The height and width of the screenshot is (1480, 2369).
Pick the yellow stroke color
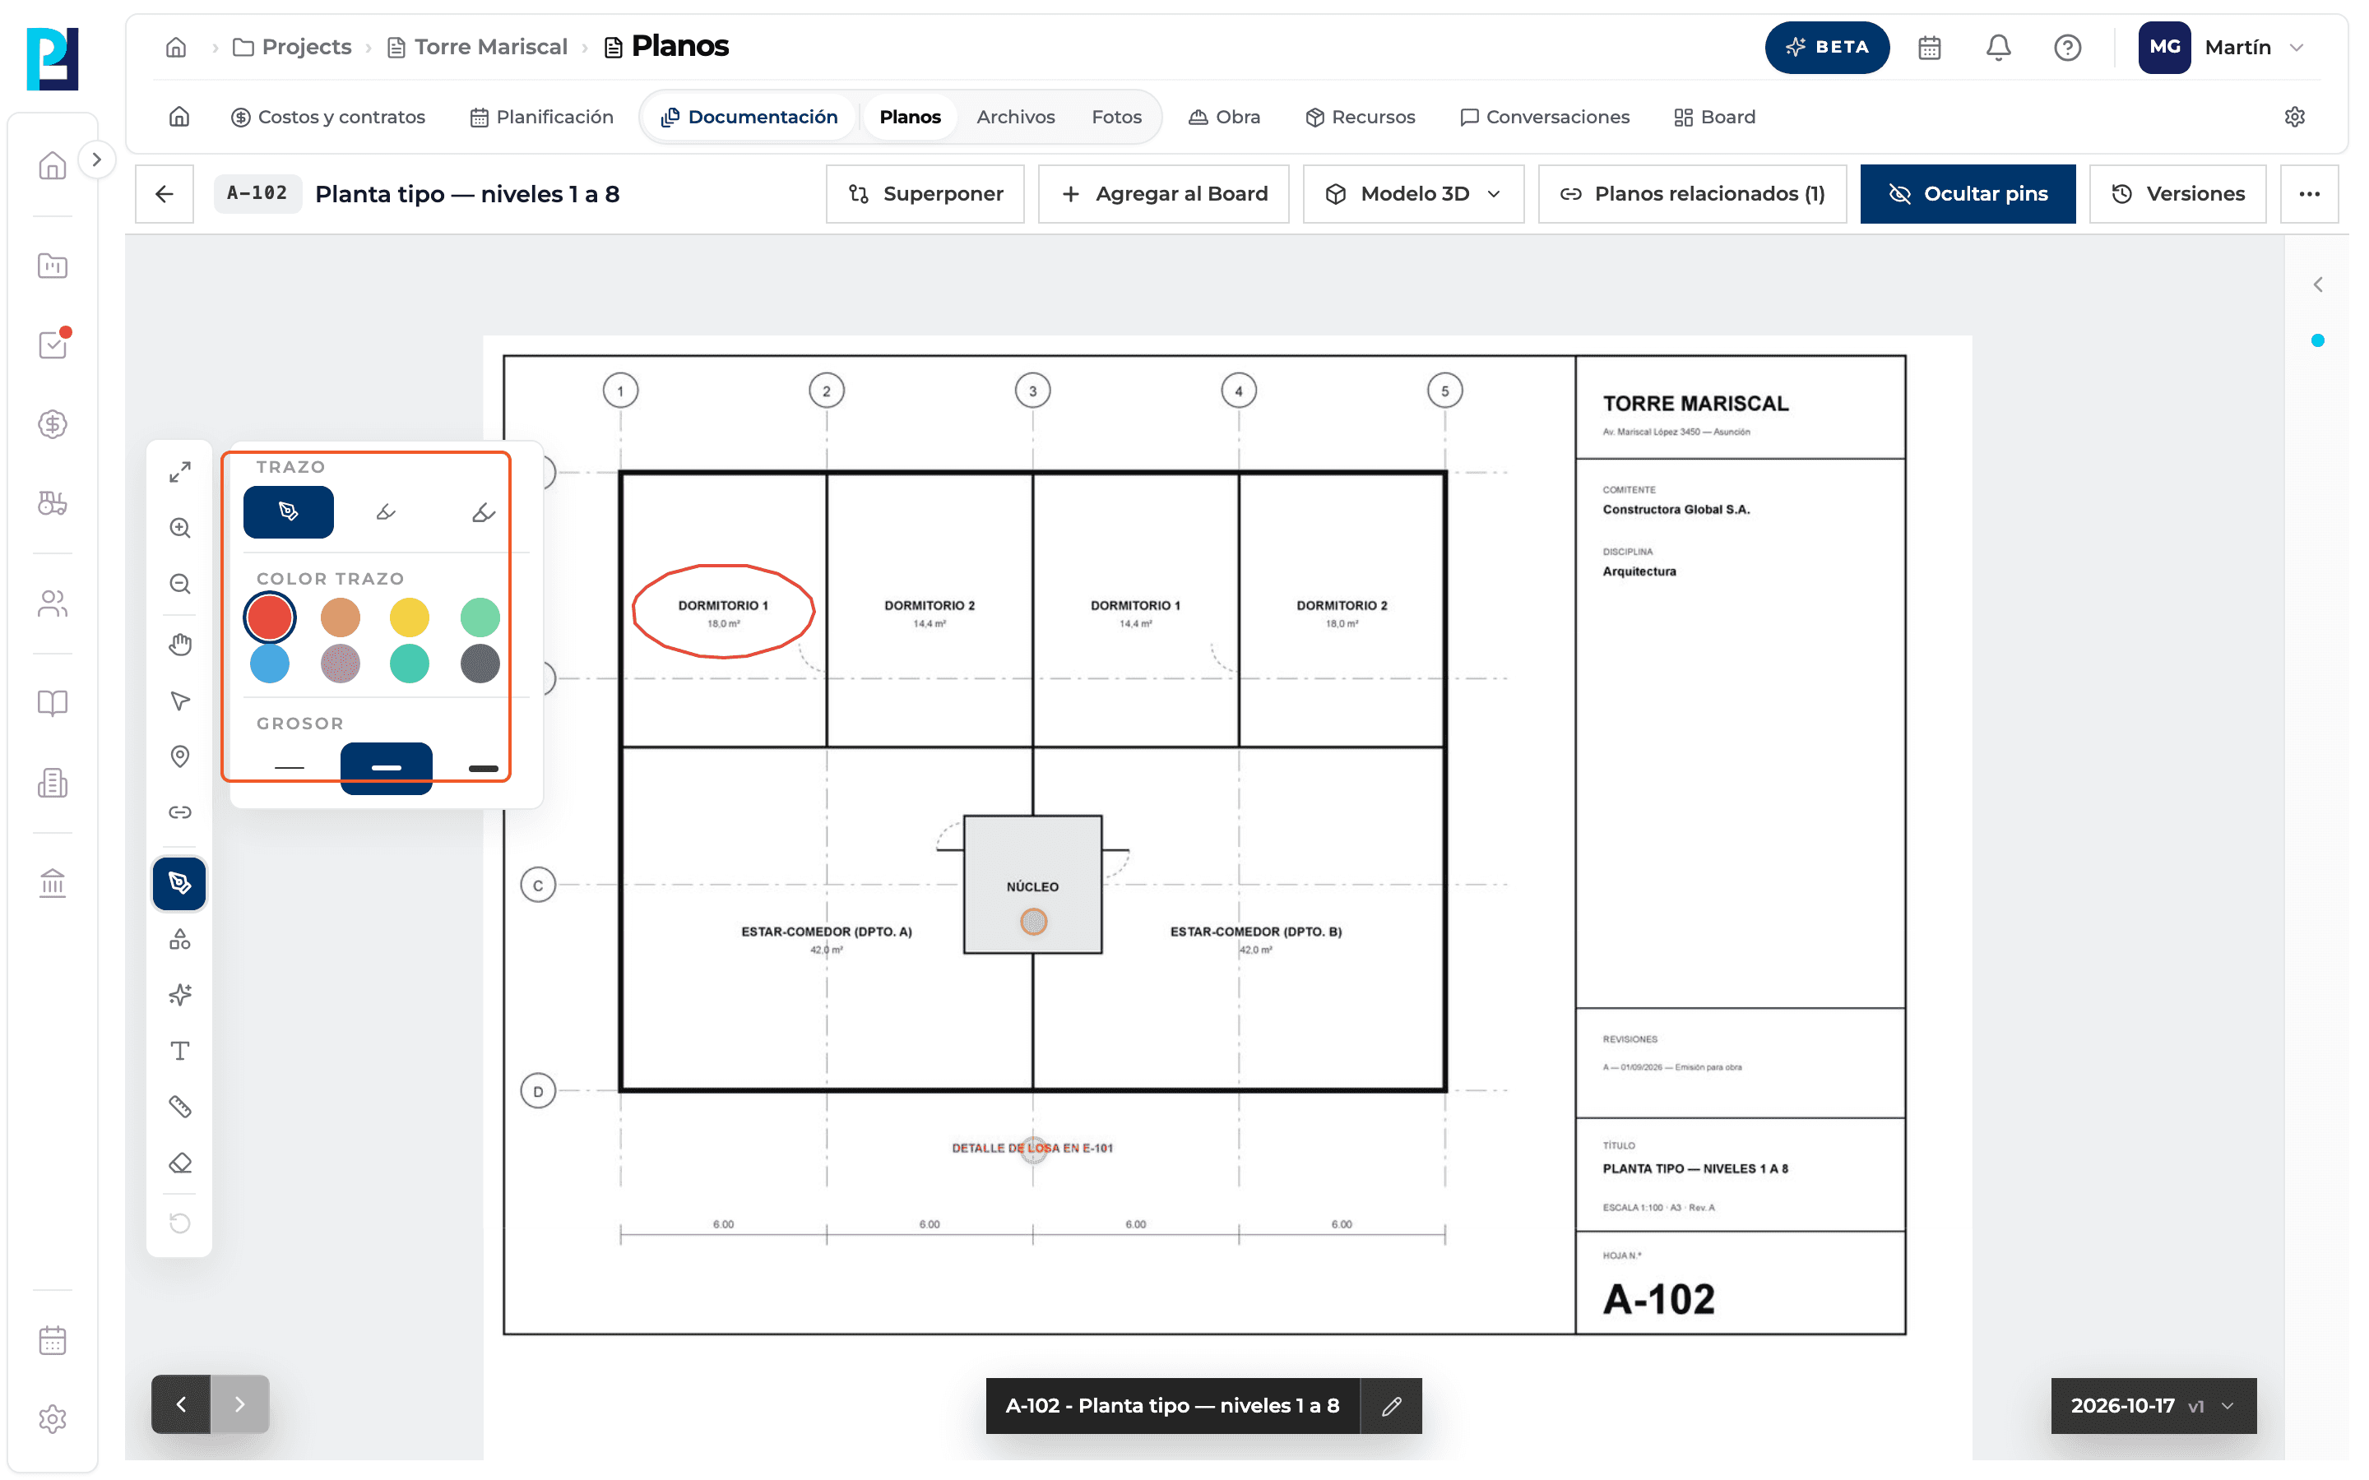click(x=409, y=617)
